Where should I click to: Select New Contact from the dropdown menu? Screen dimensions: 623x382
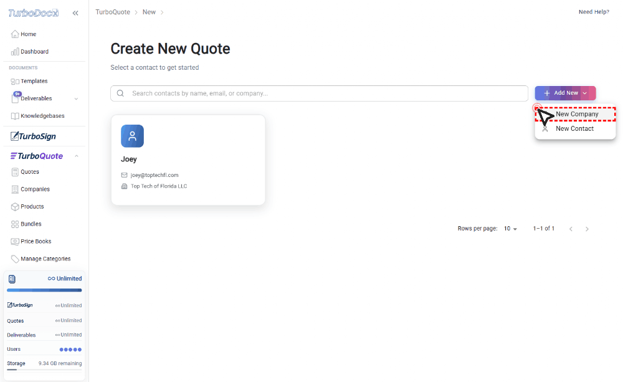coord(575,129)
